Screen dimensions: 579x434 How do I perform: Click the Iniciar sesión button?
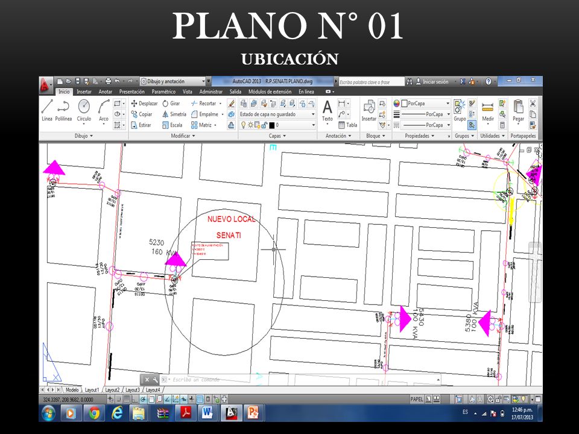(x=432, y=81)
